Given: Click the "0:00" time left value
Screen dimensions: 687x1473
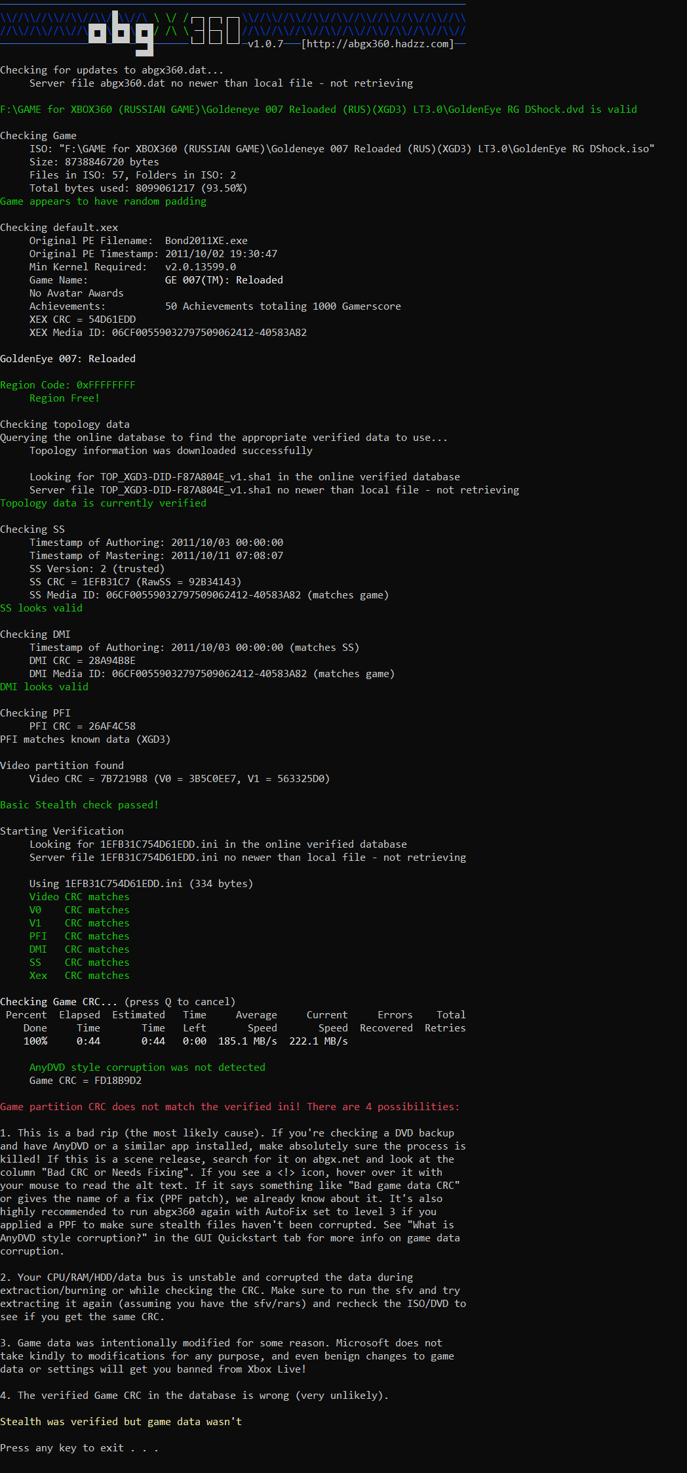Looking at the screenshot, I should [195, 1041].
